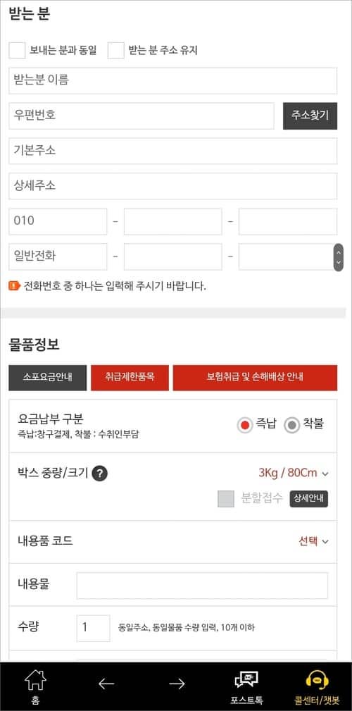Open the 3Kg / 80Cm box size dropdown
Image resolution: width=352 pixels, height=711 pixels.
[293, 473]
